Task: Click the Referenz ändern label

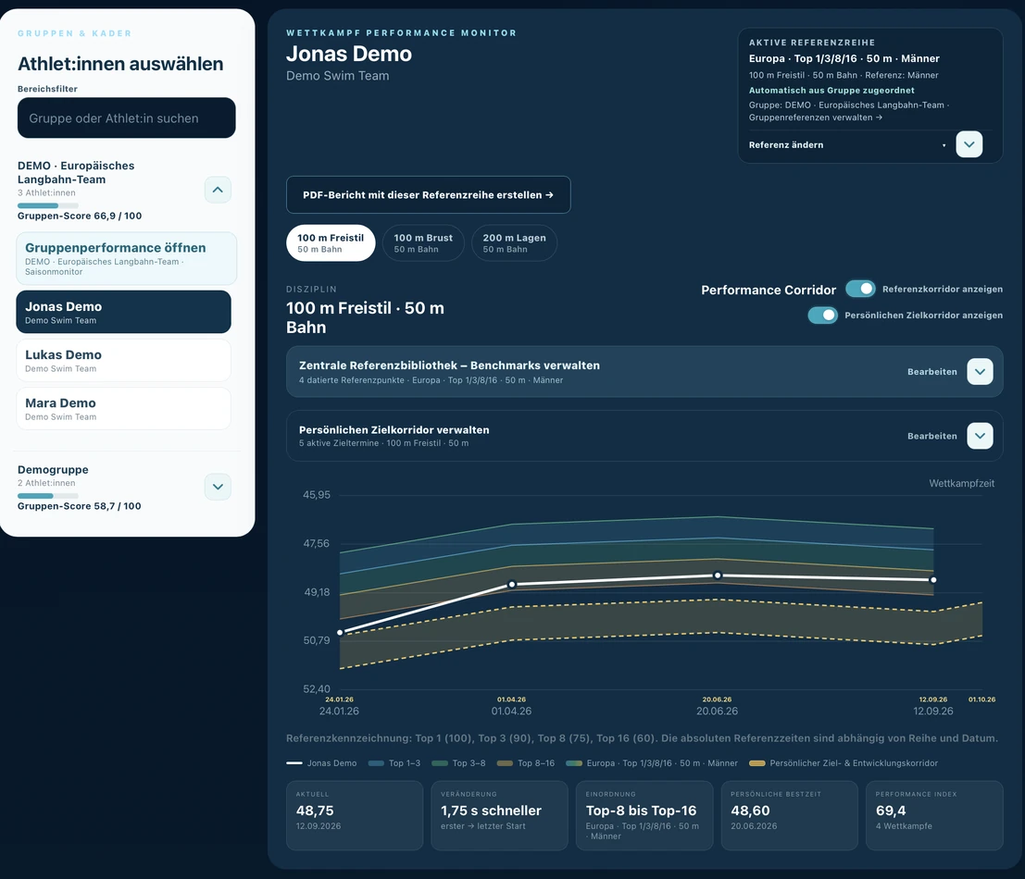Action: coord(786,145)
